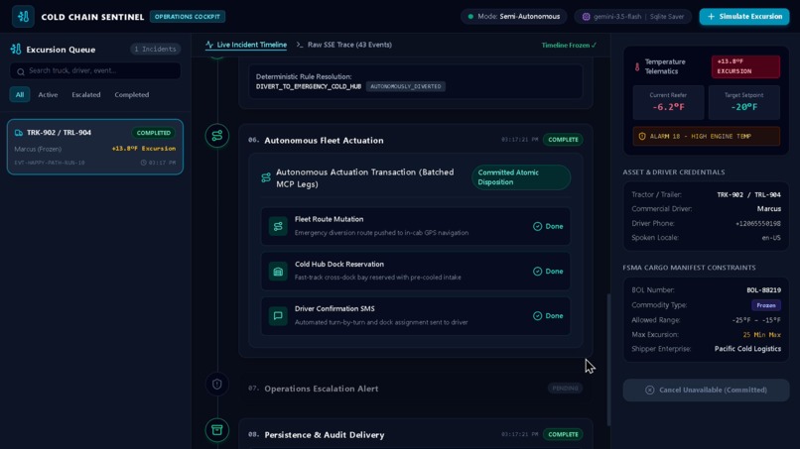Open the TRK-902 / TRL-904 incident card
The height and width of the screenshot is (449, 800).
click(95, 147)
